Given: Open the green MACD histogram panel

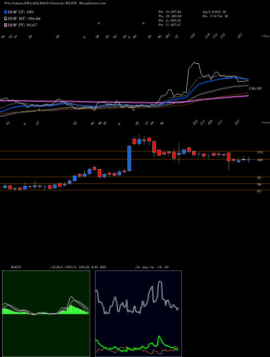Looking at the screenshot, I should pos(46,314).
